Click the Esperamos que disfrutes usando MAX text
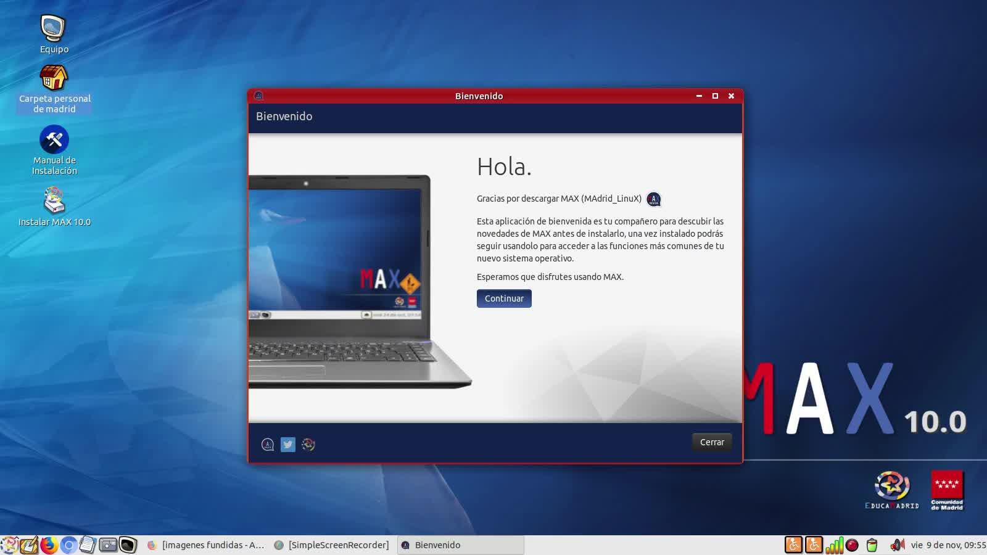Image resolution: width=987 pixels, height=555 pixels. click(x=550, y=277)
